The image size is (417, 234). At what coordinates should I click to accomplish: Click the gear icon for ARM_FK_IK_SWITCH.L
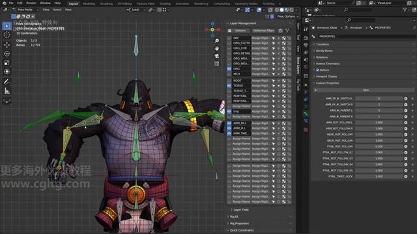coord(406,98)
